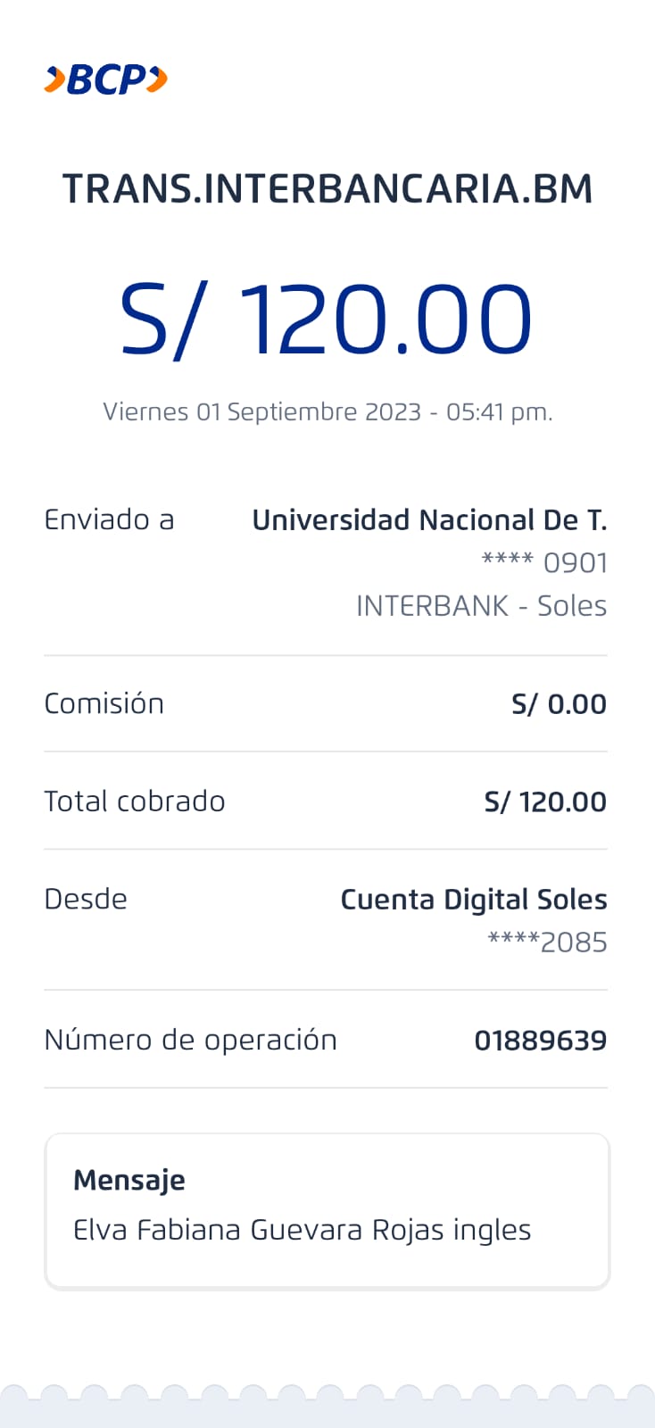Tap the INTERBANK - Soles text
This screenshot has width=655, height=1428.
coord(481,606)
